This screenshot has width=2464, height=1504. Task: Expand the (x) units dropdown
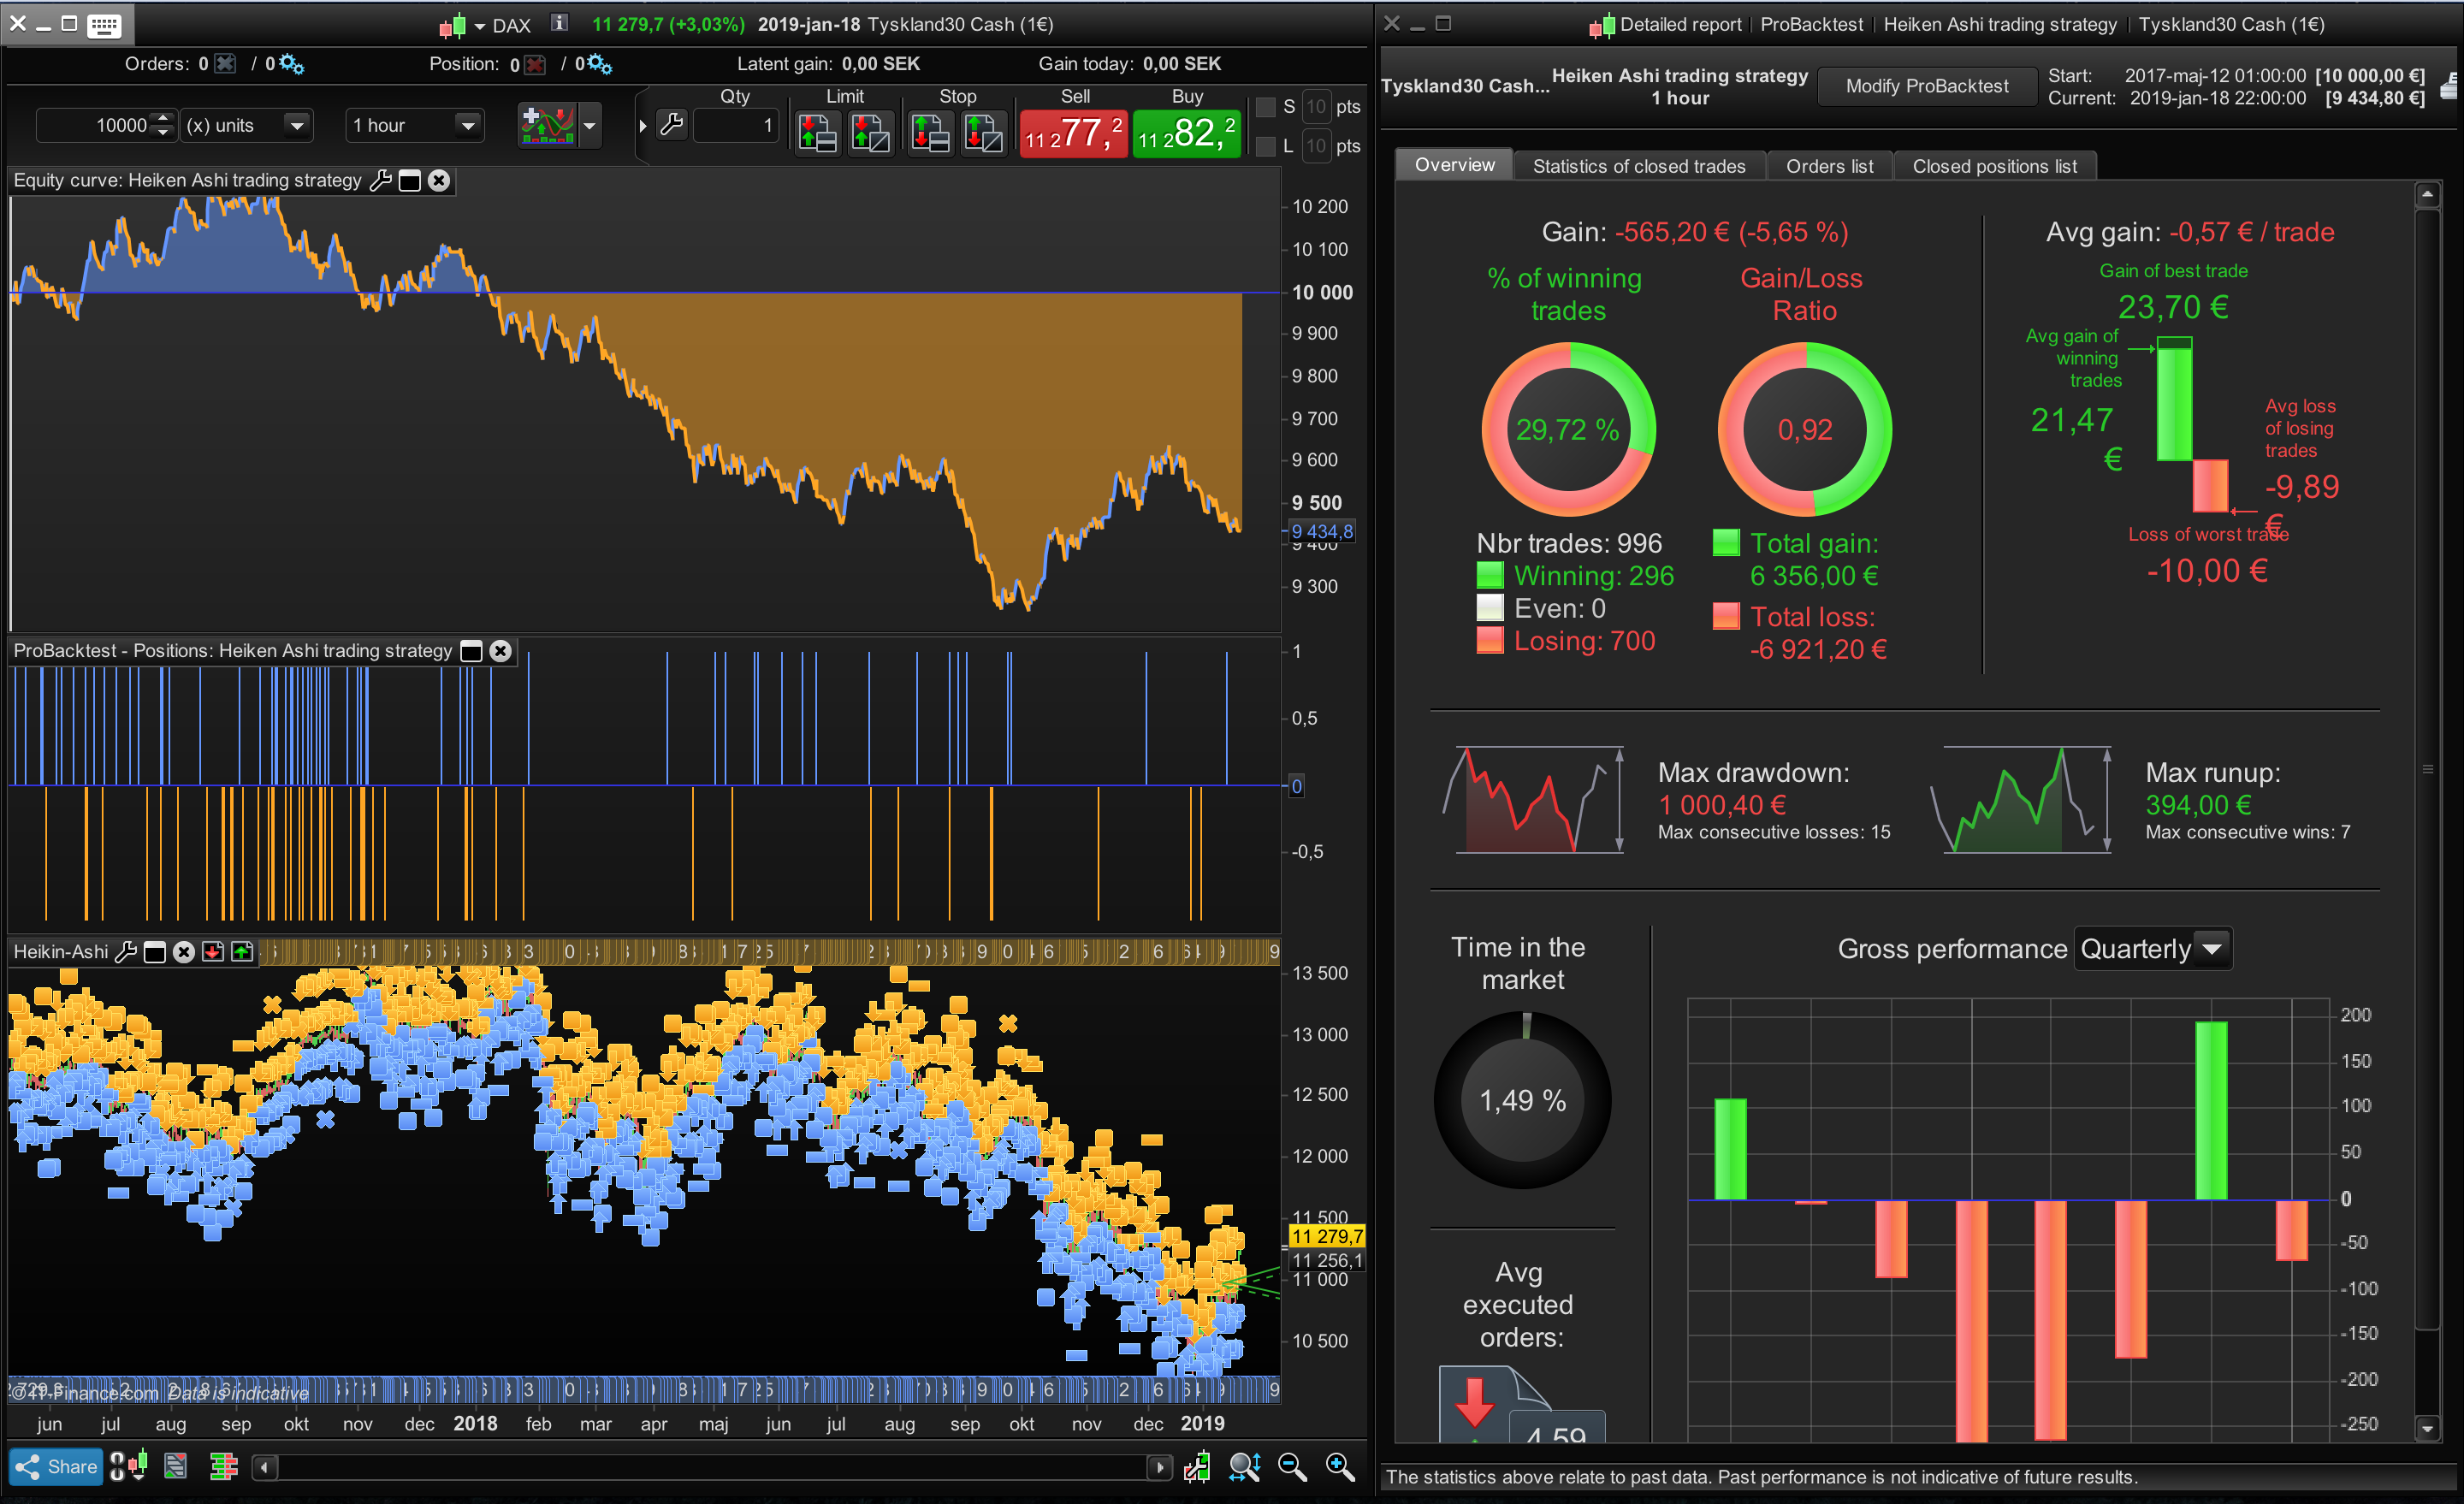click(296, 125)
